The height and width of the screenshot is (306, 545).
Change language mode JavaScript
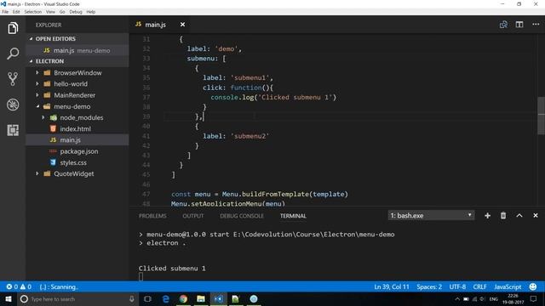click(x=508, y=287)
